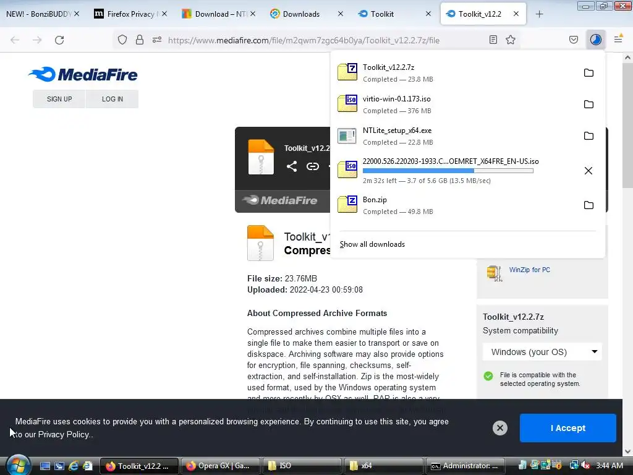Viewport: 633px width, 475px height.
Task: Close the Downloads tab
Action: 341,14
